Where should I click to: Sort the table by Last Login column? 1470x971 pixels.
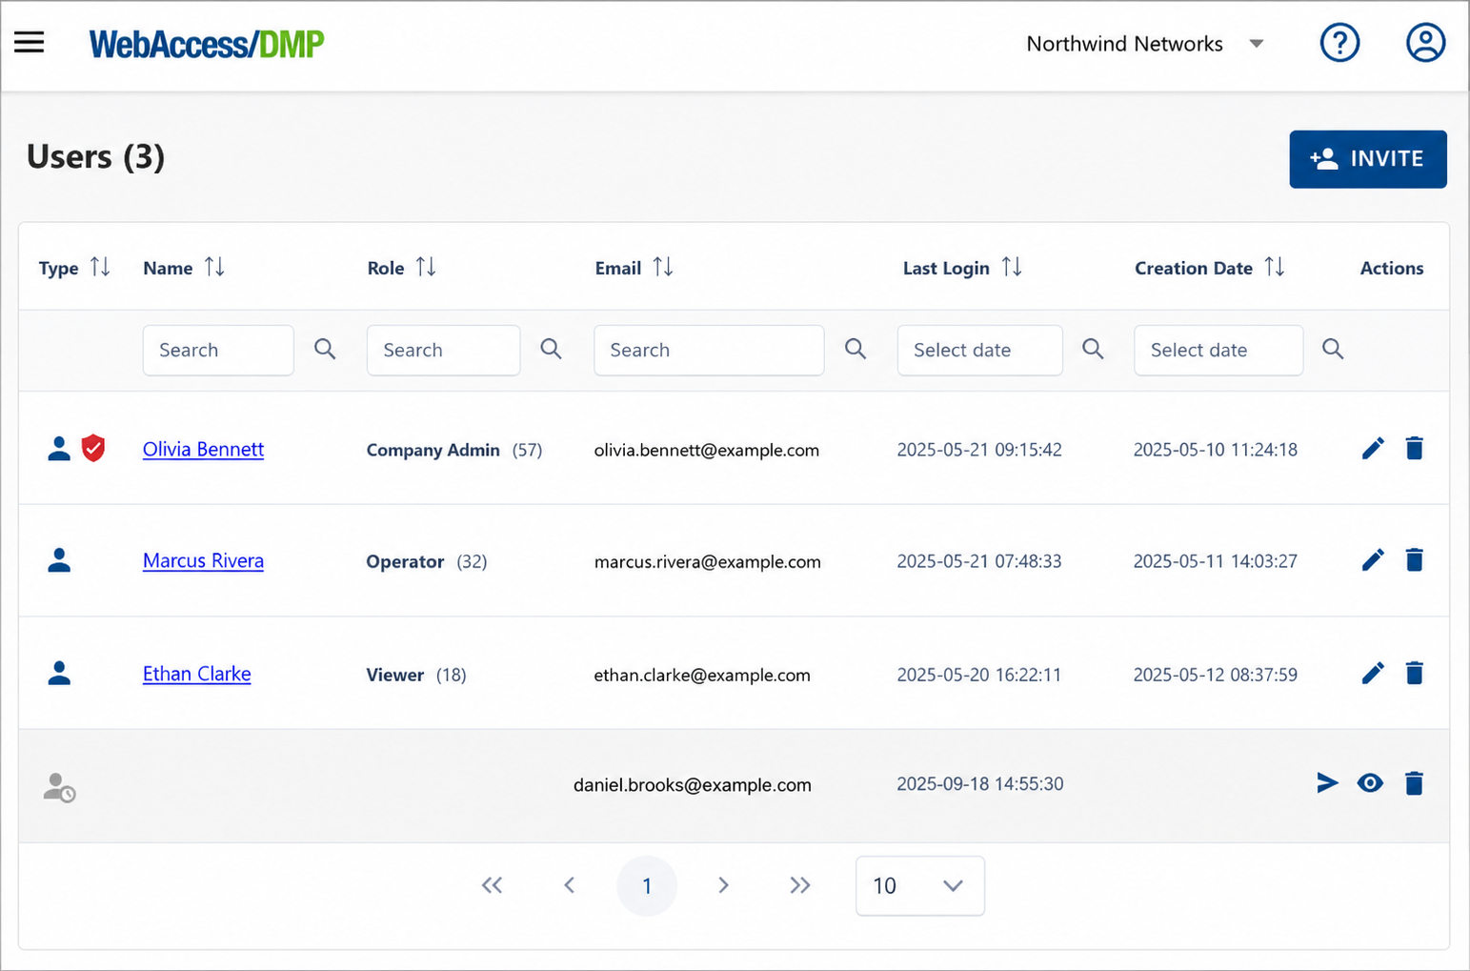point(1012,268)
